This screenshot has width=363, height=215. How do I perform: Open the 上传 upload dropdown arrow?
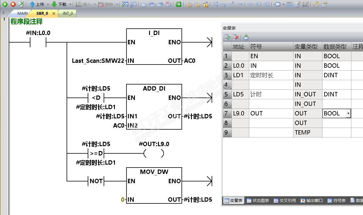pos(48,4)
